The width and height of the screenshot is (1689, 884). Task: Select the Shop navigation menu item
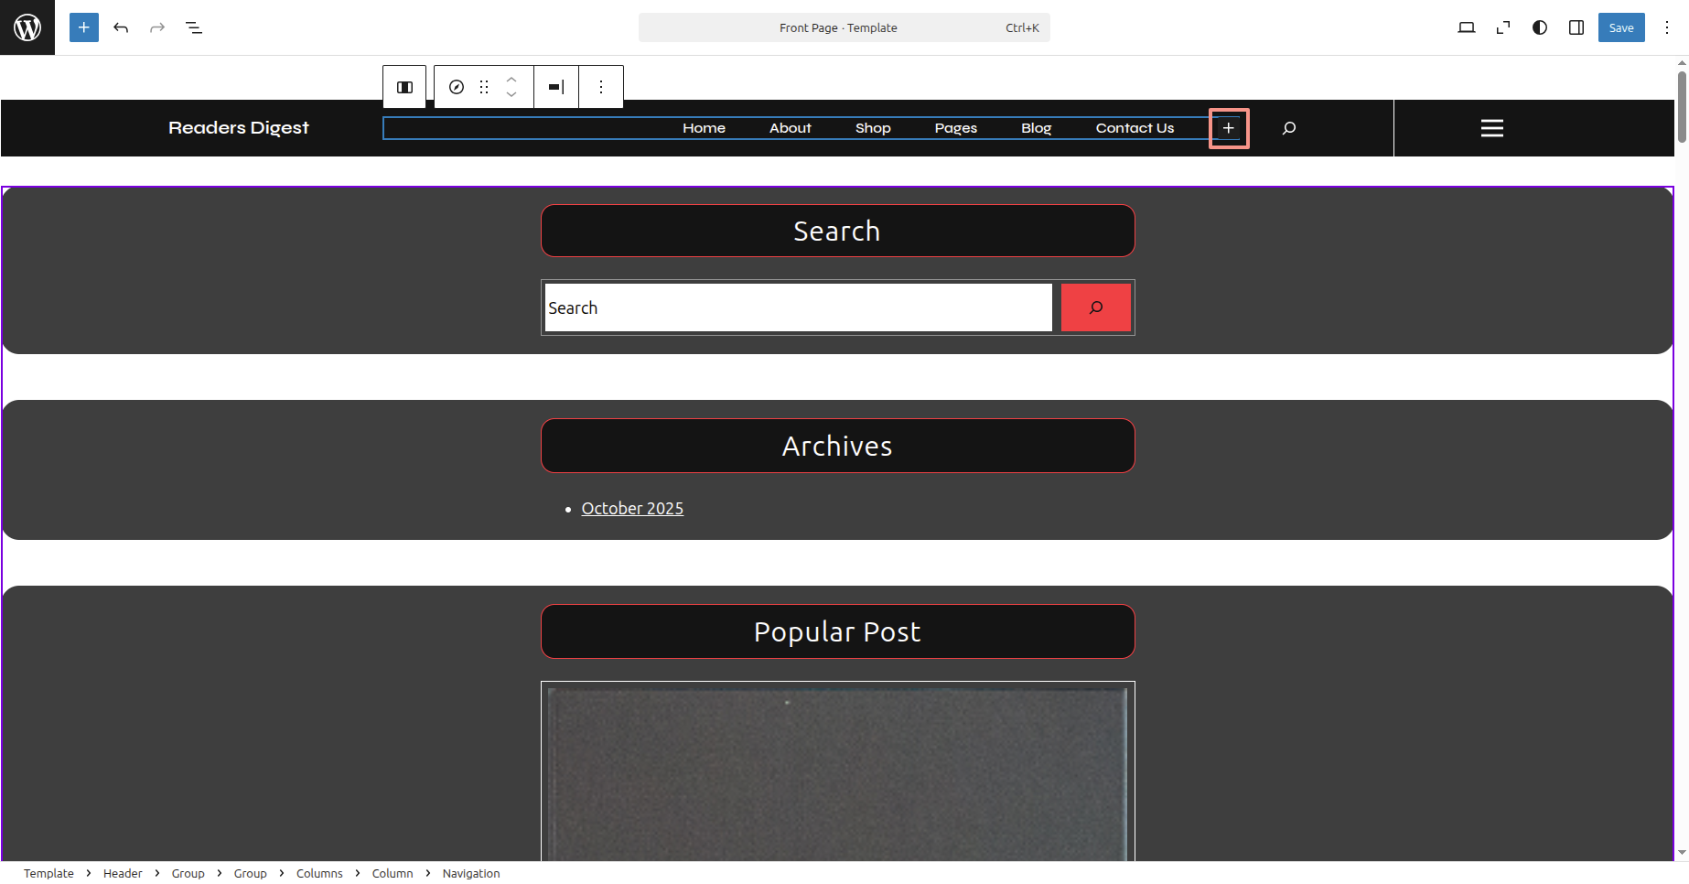tap(873, 128)
